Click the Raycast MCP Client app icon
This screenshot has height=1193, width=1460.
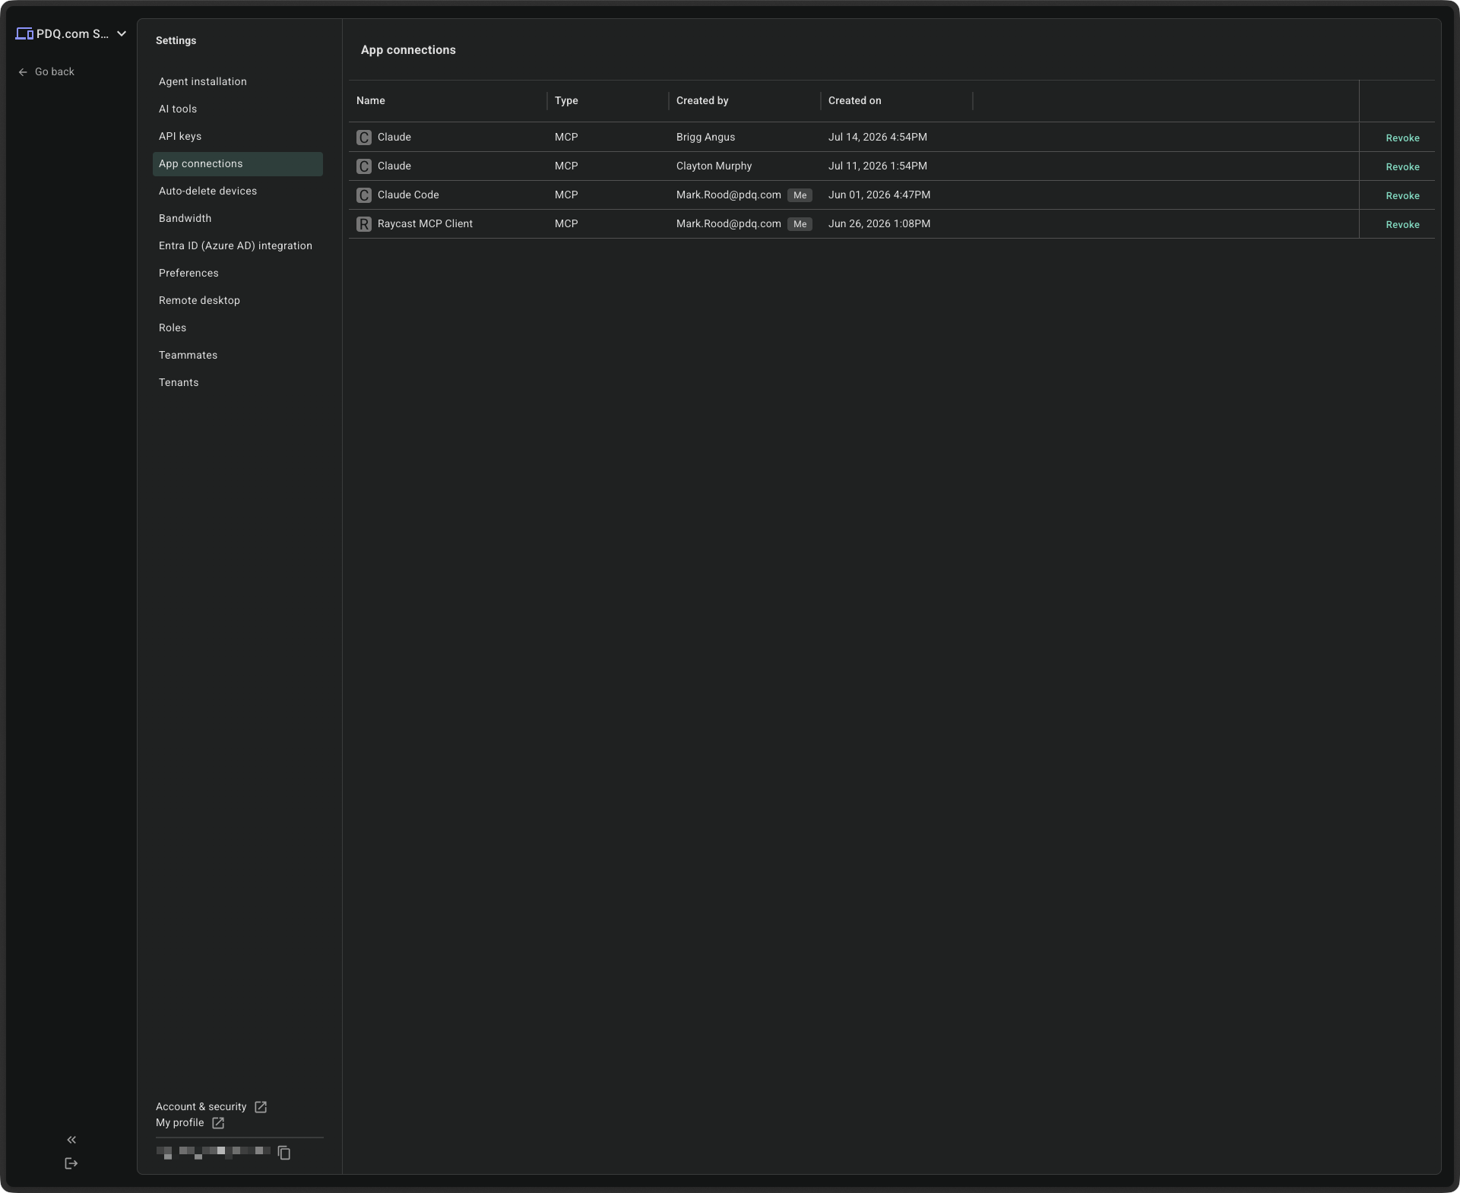click(364, 224)
